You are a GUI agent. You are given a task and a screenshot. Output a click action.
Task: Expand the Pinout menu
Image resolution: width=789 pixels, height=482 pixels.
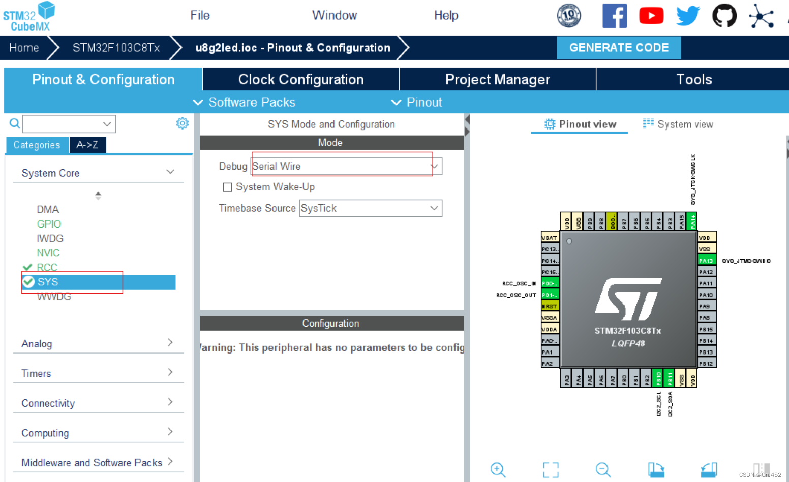coord(417,102)
